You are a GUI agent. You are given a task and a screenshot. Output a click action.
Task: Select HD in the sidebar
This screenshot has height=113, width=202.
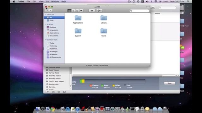click(x=54, y=18)
